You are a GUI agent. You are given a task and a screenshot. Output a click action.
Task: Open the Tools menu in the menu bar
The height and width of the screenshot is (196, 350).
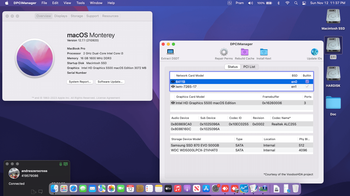(x=80, y=3)
